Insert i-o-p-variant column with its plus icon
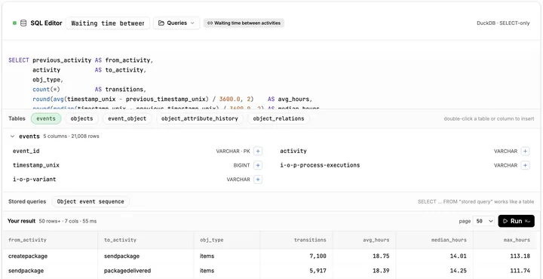This screenshot has width=543, height=279. [258, 179]
